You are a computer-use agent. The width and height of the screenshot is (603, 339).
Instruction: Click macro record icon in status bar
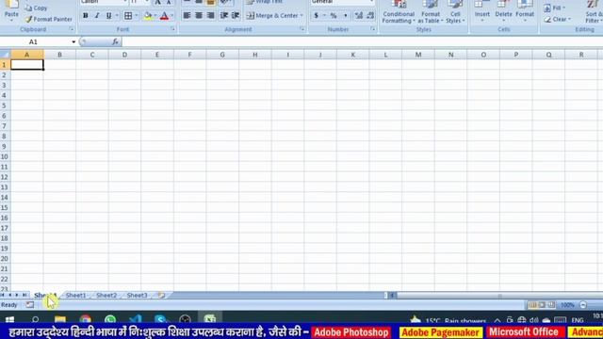pyautogui.click(x=30, y=305)
